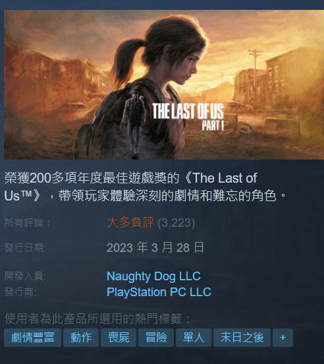Click the 發行日期 label
This screenshot has height=364, width=324.
pyautogui.click(x=25, y=248)
